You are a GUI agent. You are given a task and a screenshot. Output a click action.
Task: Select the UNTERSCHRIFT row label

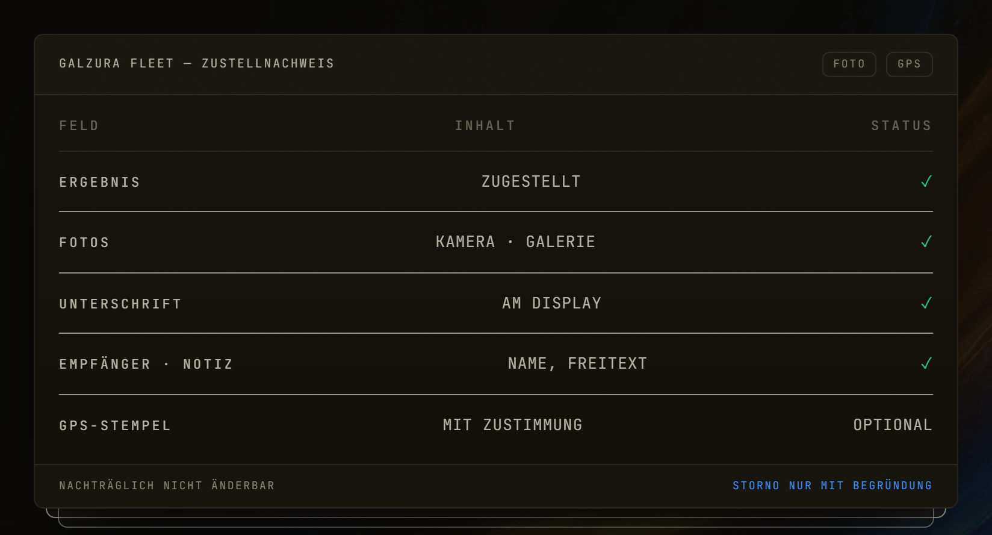click(x=120, y=304)
